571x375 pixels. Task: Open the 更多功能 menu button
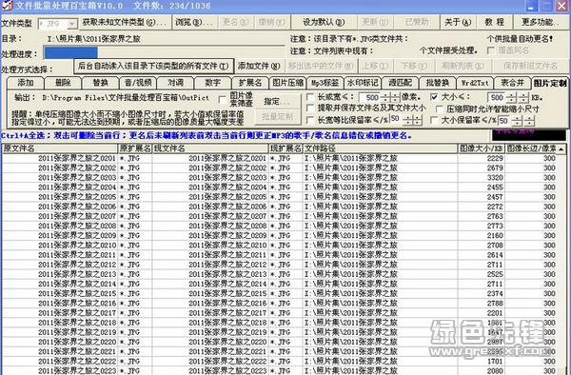[x=540, y=22]
